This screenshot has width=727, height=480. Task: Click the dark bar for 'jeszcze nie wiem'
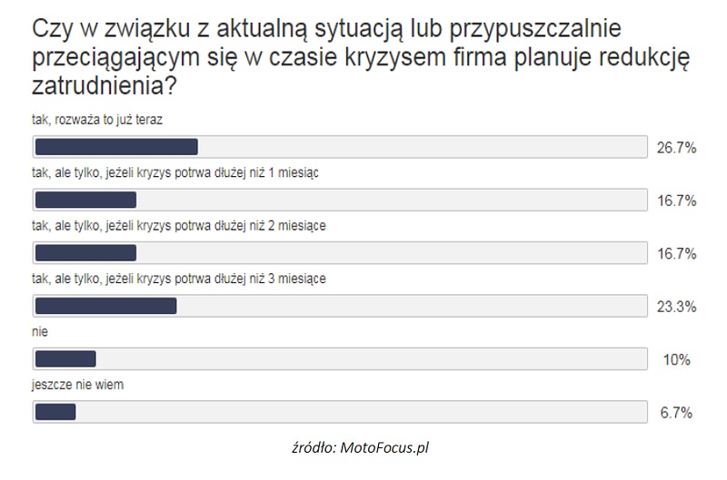(55, 412)
